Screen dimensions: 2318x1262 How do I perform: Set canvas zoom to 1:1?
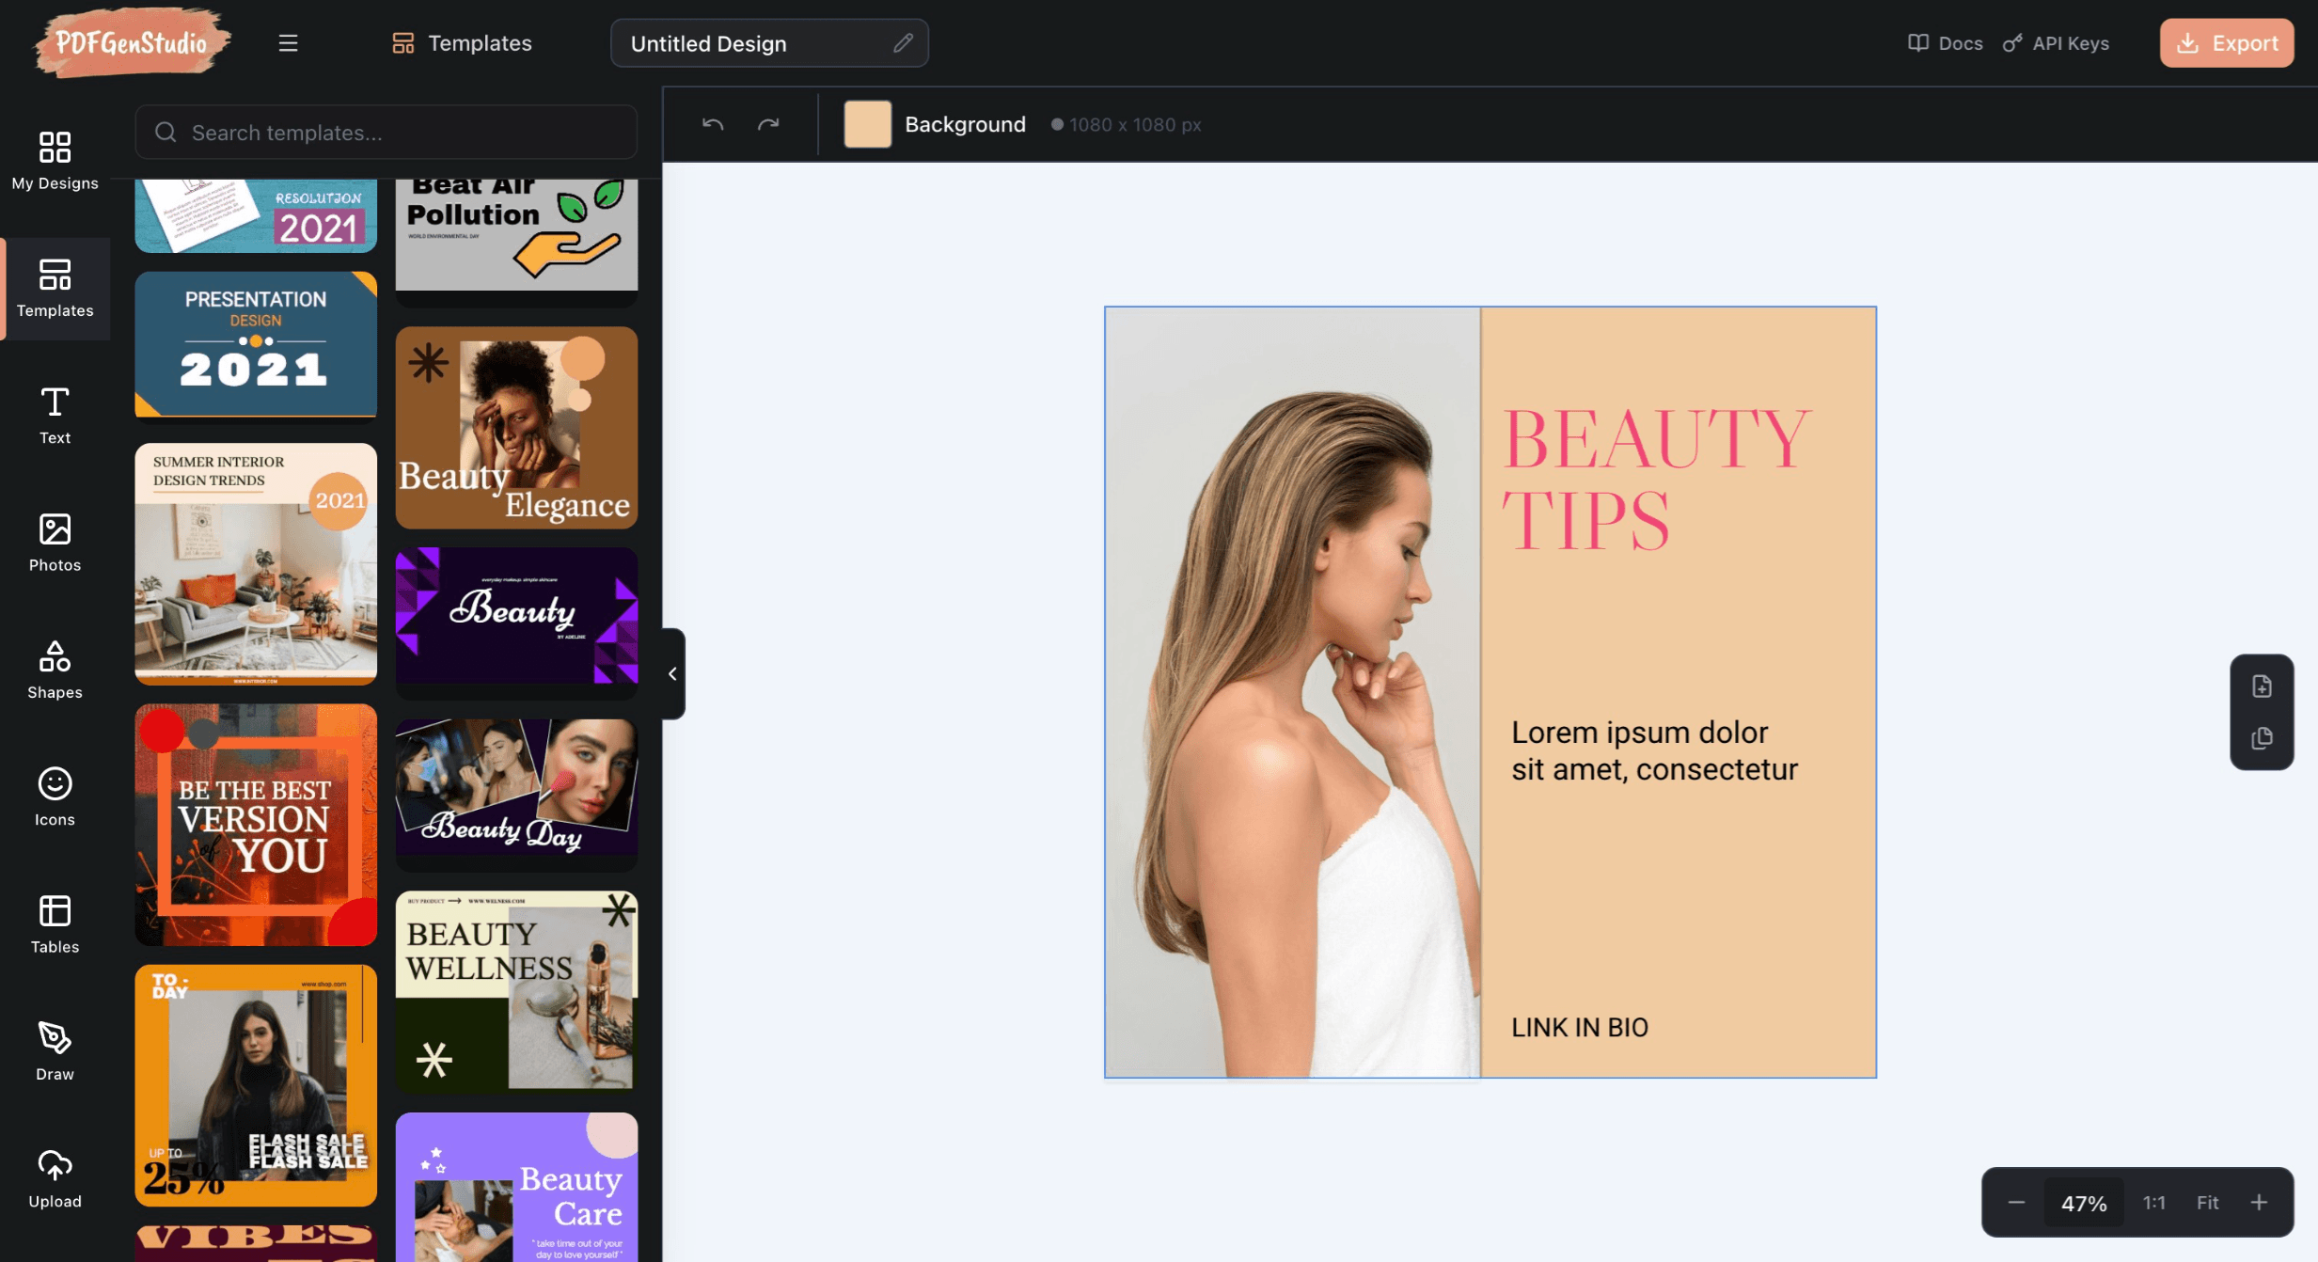click(2154, 1202)
